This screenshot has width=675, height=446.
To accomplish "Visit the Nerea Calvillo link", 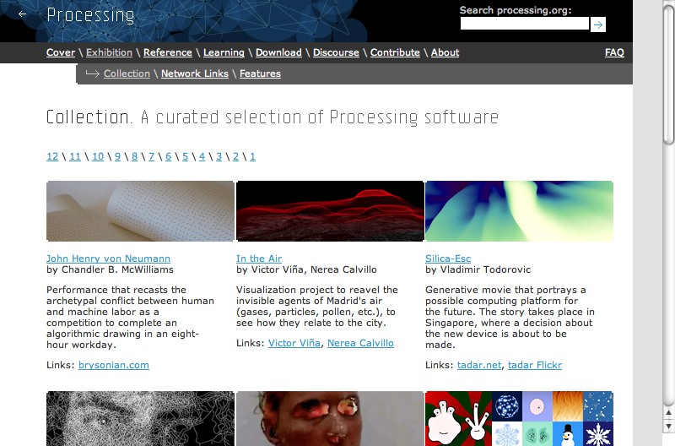I will click(361, 343).
